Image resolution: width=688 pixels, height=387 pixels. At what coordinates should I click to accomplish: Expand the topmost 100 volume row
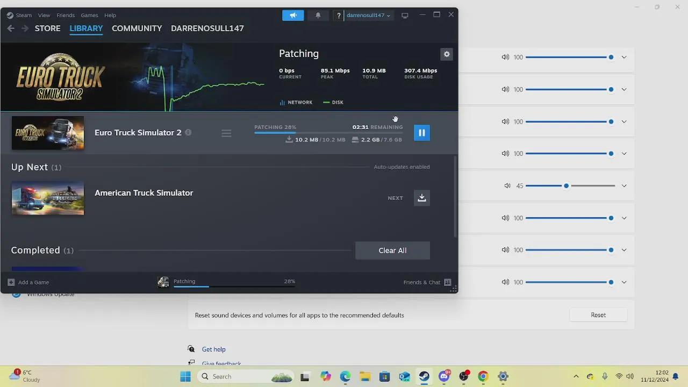pyautogui.click(x=624, y=57)
